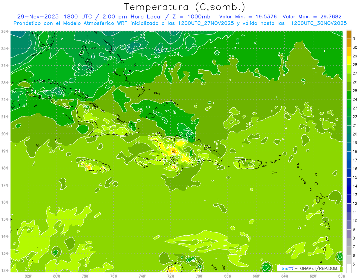Click the bright yellow color scale swatch
Screen dimensions: 363x280
(349, 60)
